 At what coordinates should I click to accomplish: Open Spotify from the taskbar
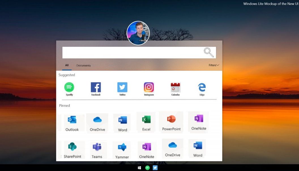click(148, 168)
